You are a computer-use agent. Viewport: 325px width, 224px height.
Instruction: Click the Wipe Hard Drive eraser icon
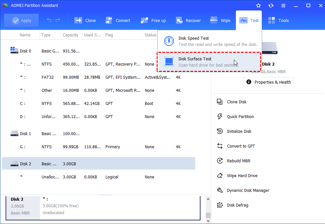click(220, 175)
